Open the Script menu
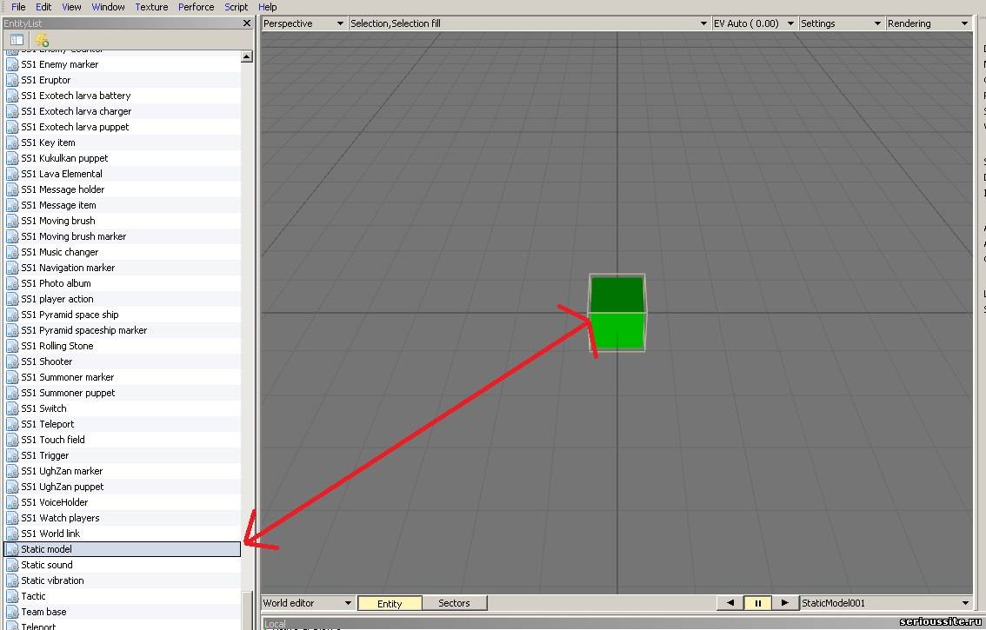 pos(237,7)
